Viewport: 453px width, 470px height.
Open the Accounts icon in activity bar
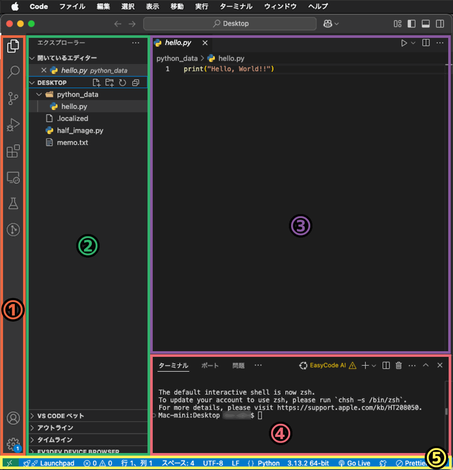(13, 418)
